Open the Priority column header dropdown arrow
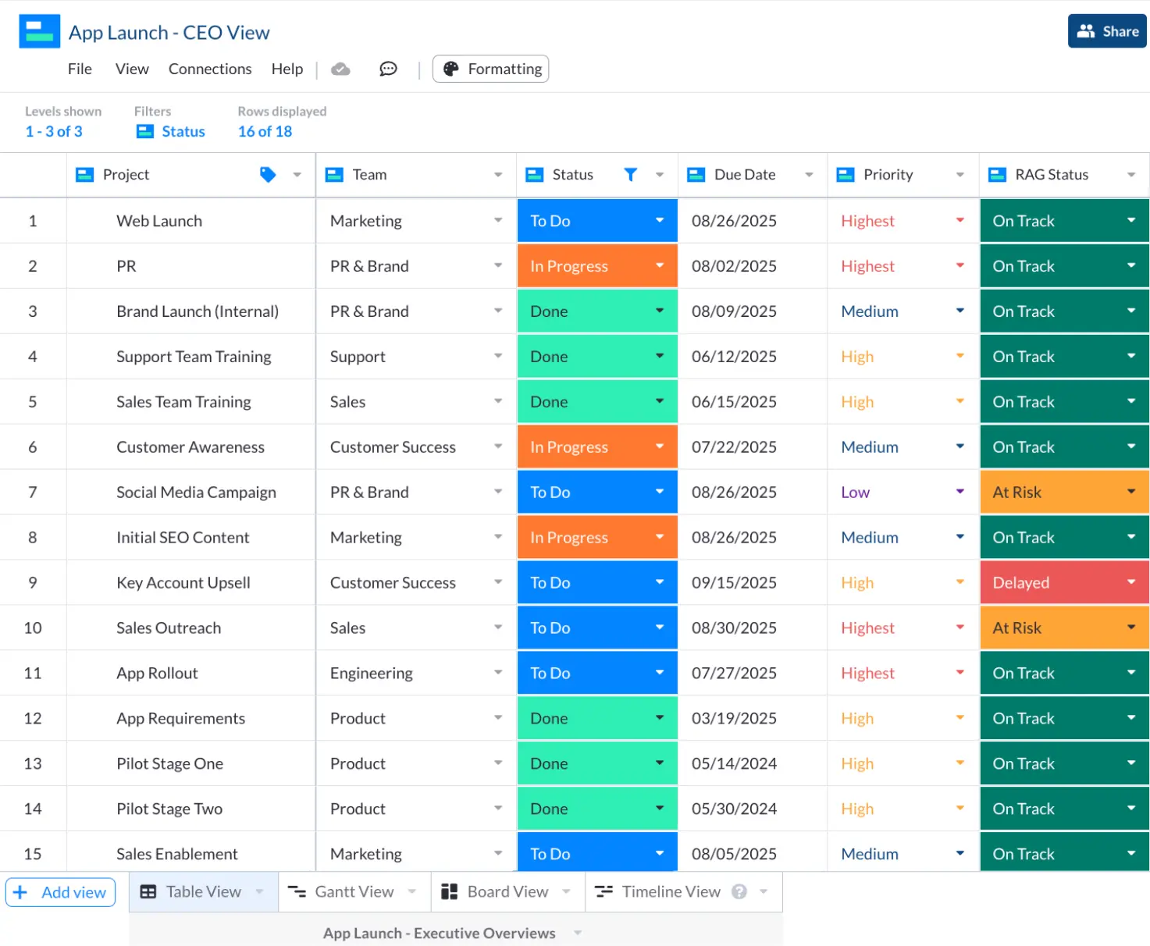This screenshot has height=946, width=1150. point(960,175)
